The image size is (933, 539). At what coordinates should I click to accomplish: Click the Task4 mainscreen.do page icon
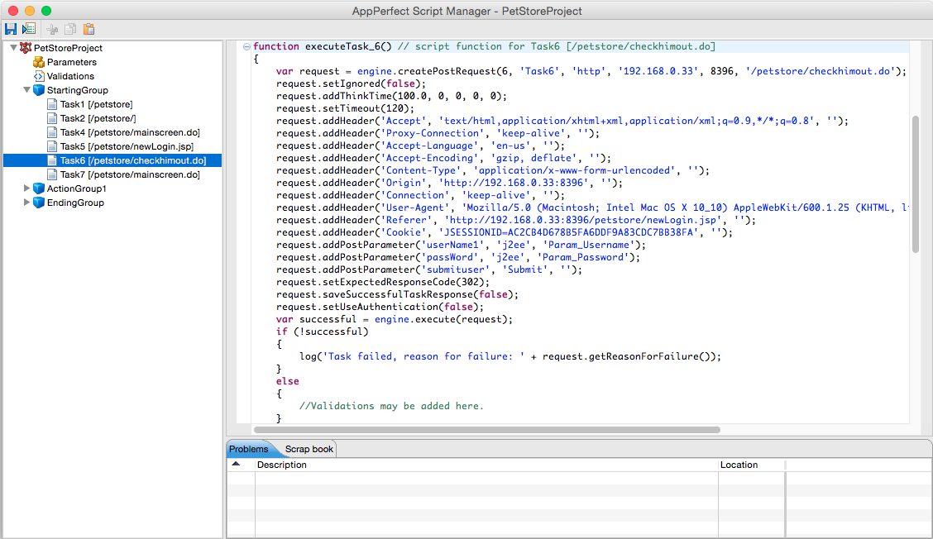pyautogui.click(x=52, y=132)
